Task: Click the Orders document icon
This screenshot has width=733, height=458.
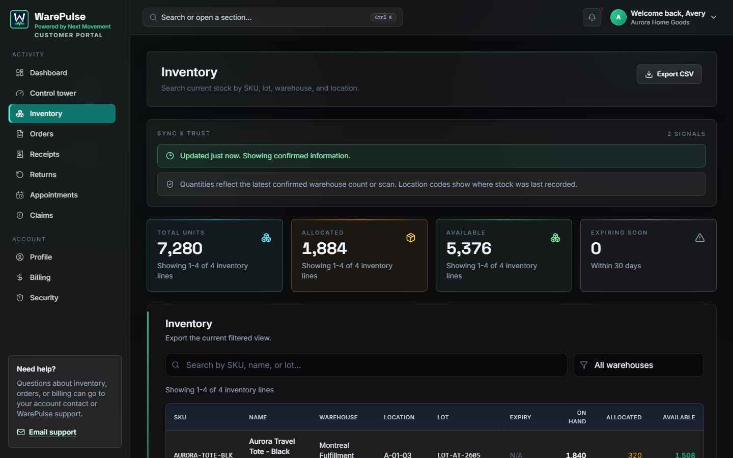Action: point(20,134)
